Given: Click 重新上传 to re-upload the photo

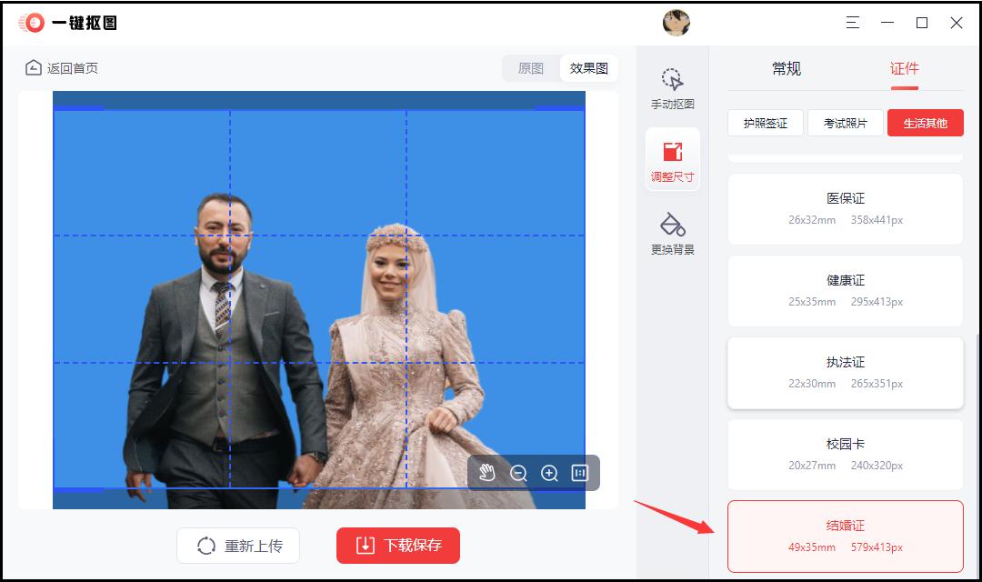Looking at the screenshot, I should 238,546.
